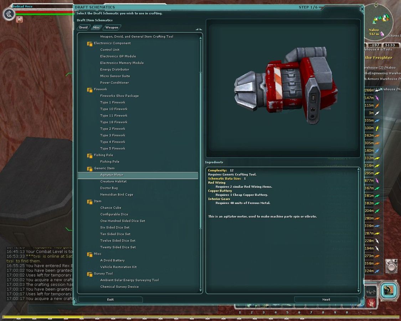Select the Fishing Pole schematic

[x=110, y=162]
